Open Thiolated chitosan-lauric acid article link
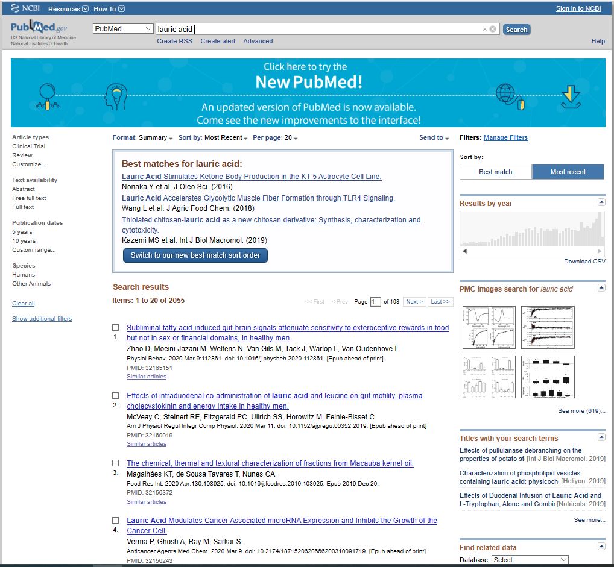This screenshot has width=614, height=567. [x=271, y=225]
